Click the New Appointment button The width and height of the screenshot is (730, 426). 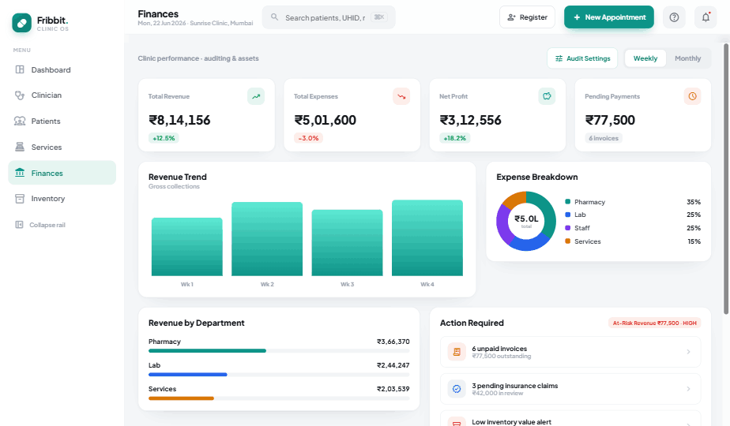(609, 17)
